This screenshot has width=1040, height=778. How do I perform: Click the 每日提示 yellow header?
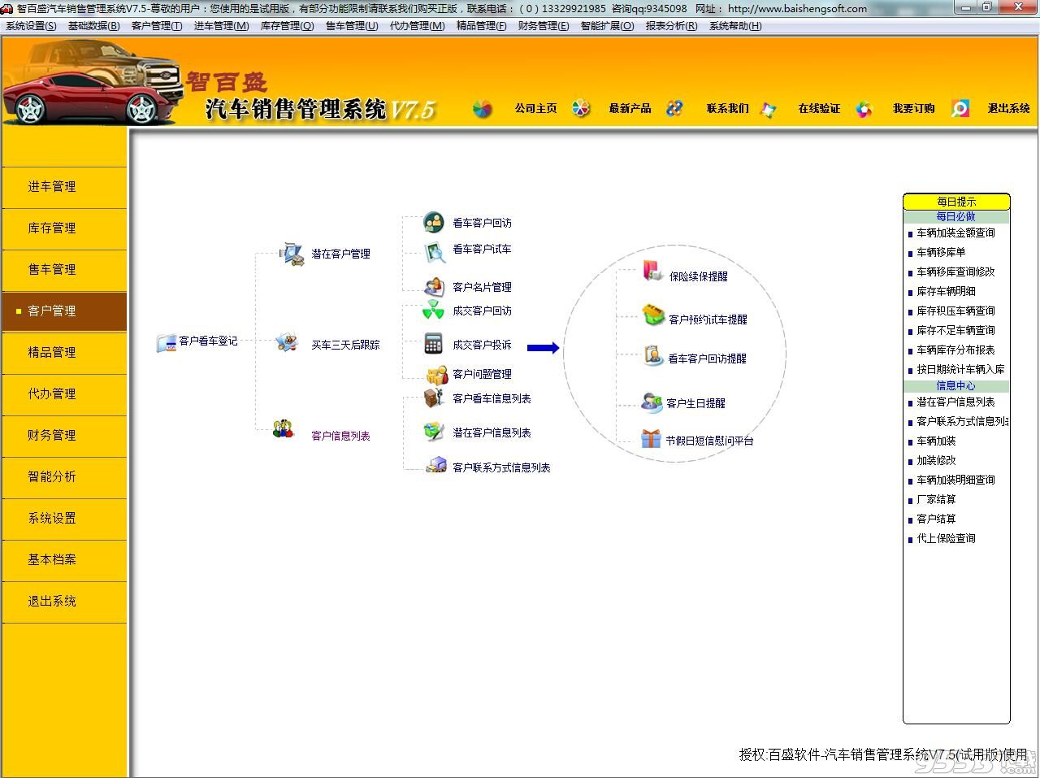(956, 202)
